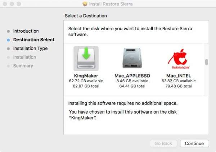Close the Install Restore Sierra window
216x152 pixels.
(x=5, y=4)
